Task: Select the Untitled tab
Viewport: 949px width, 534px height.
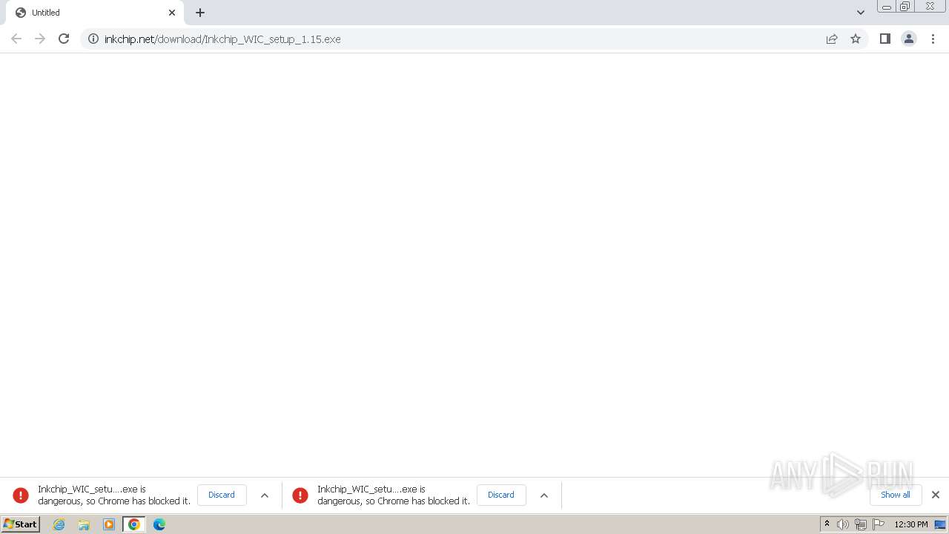Action: [x=95, y=13]
